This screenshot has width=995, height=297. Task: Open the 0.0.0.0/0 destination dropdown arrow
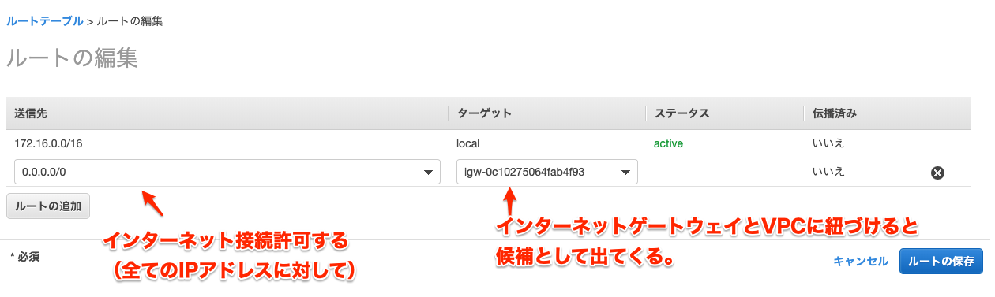tap(429, 173)
